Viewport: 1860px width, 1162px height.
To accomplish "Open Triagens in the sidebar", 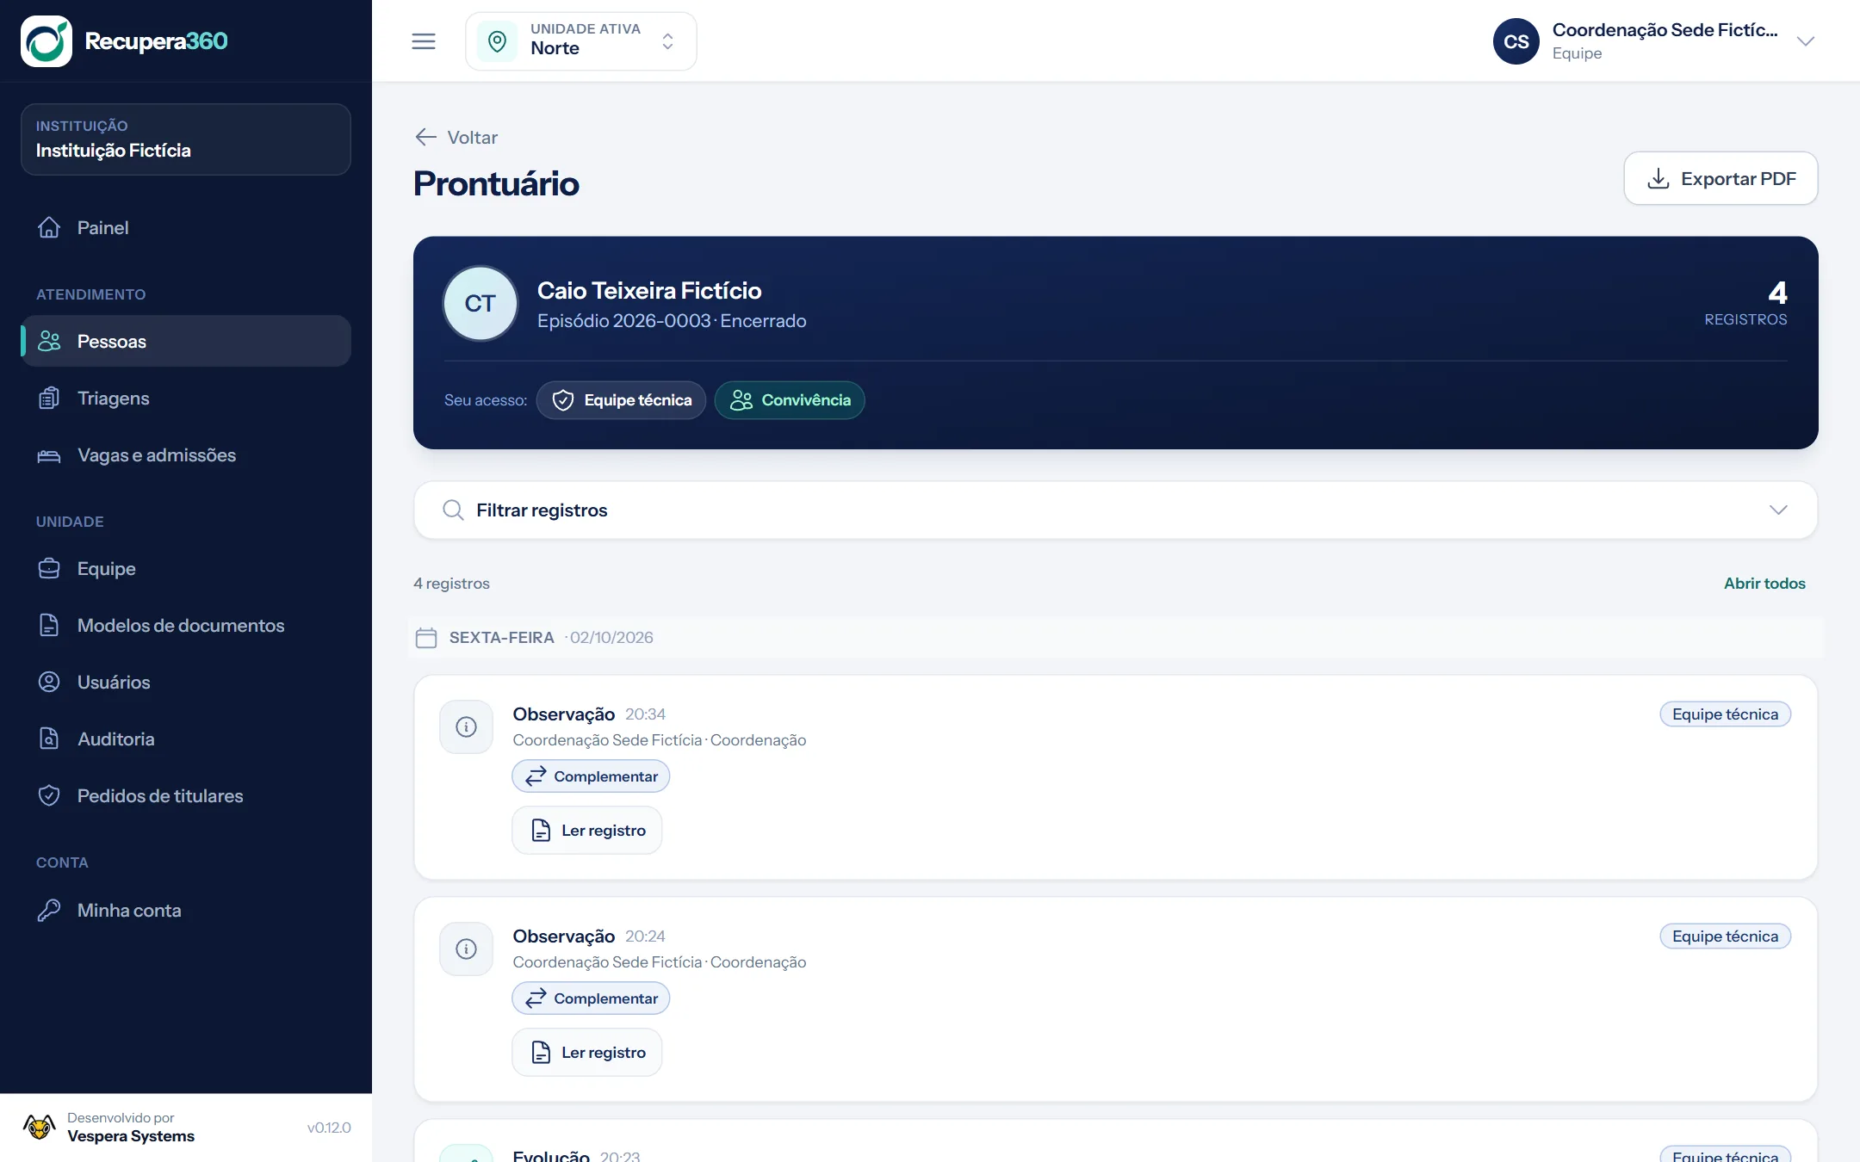I will coord(186,398).
